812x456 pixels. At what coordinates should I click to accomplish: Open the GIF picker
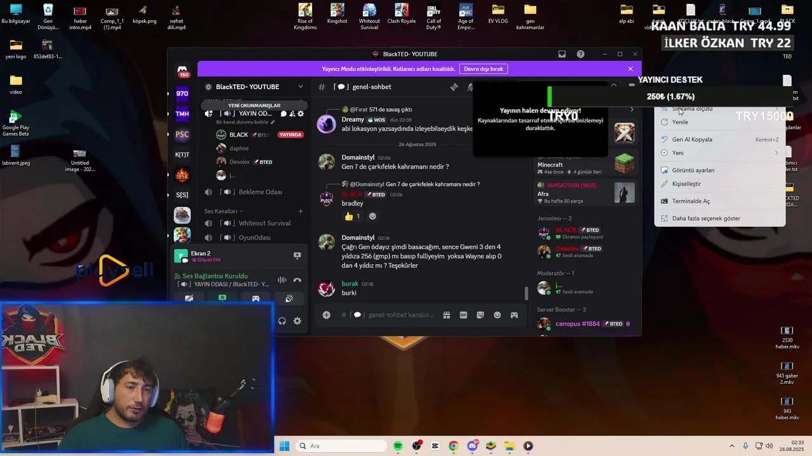pyautogui.click(x=464, y=315)
